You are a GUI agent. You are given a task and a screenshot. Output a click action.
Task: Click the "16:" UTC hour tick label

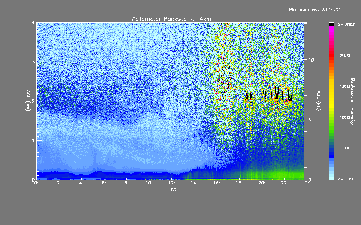pos(217,183)
